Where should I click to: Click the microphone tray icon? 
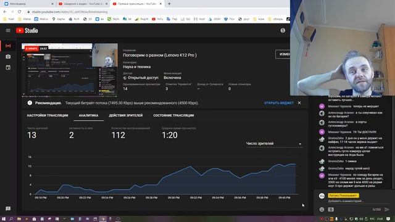pos(336,219)
